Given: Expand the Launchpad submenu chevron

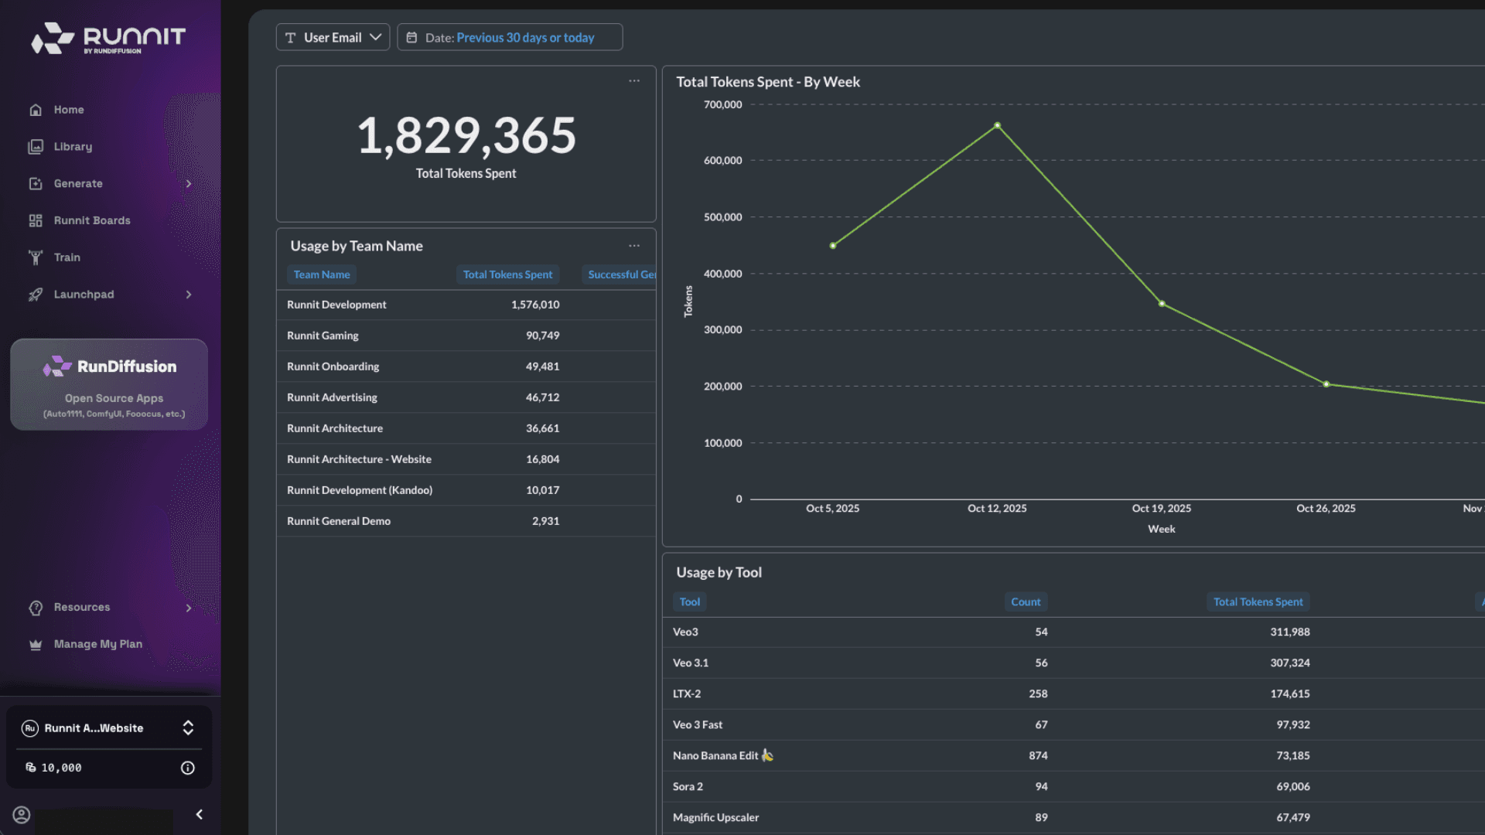Looking at the screenshot, I should [x=189, y=295].
